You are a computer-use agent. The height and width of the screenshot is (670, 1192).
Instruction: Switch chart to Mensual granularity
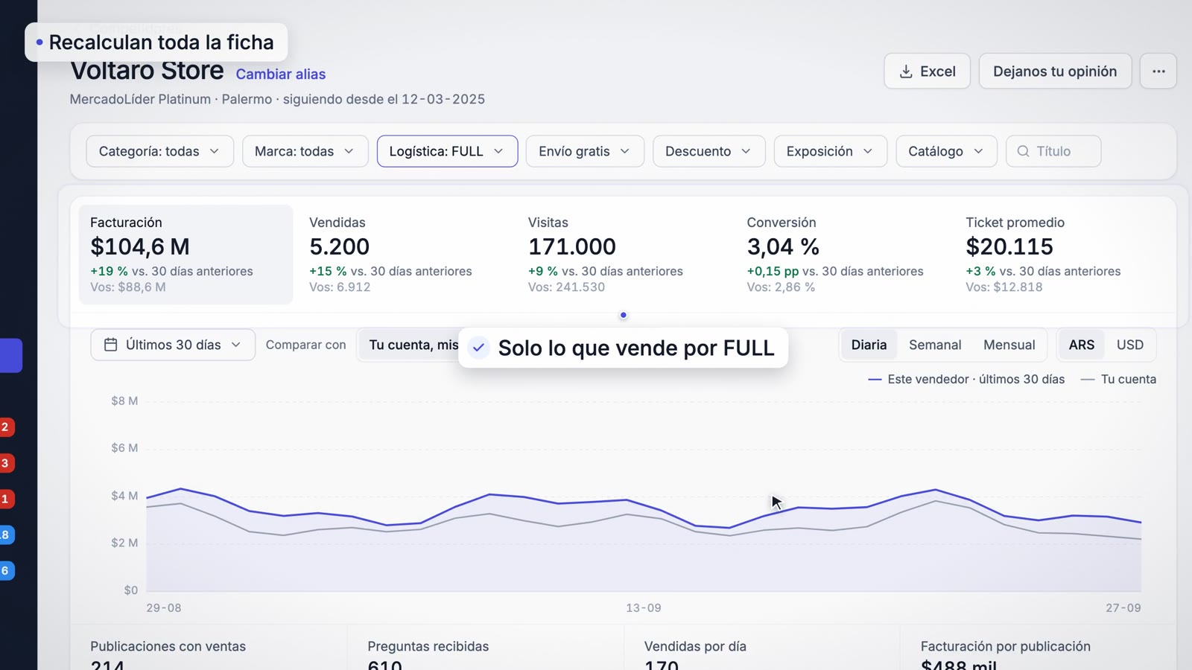pyautogui.click(x=1009, y=345)
